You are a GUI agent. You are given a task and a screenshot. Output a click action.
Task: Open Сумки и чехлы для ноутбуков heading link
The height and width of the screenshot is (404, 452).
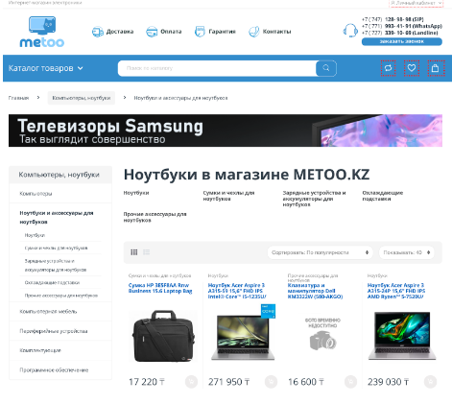click(228, 196)
